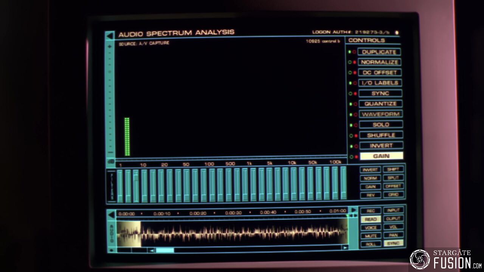
Task: Click the round dot icon below the AUDIO label
Action: [x=112, y=250]
